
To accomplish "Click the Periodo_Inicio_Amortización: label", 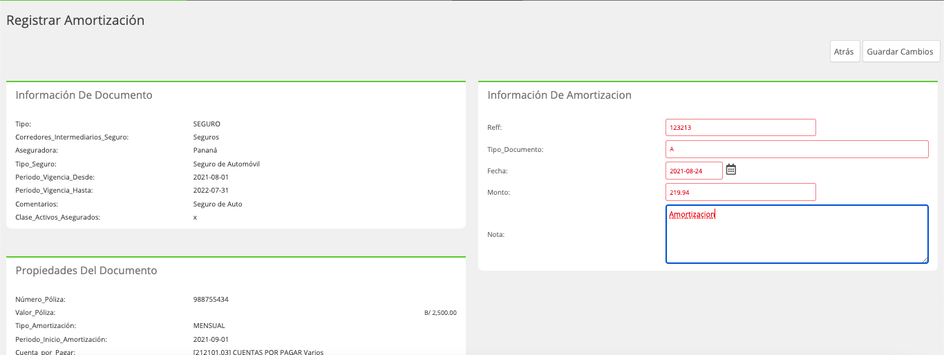I will tap(62, 339).
